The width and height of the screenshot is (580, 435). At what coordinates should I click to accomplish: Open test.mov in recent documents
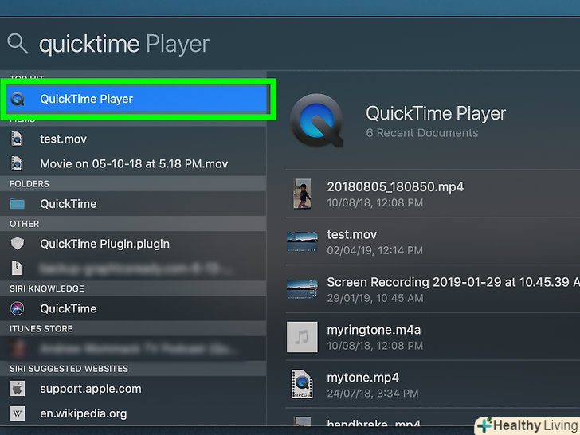[433, 241]
